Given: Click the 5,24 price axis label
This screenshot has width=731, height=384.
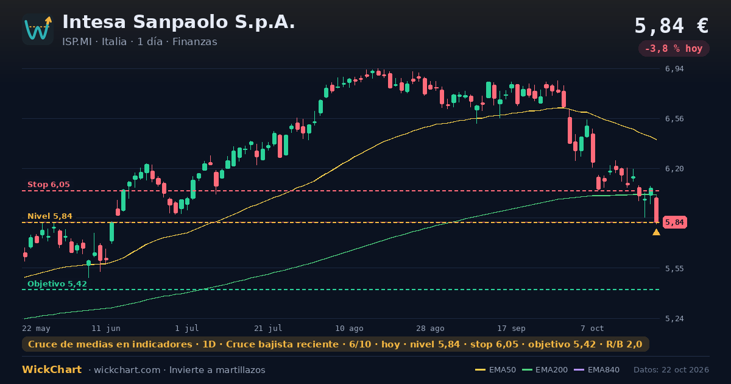Looking at the screenshot, I should click(674, 319).
